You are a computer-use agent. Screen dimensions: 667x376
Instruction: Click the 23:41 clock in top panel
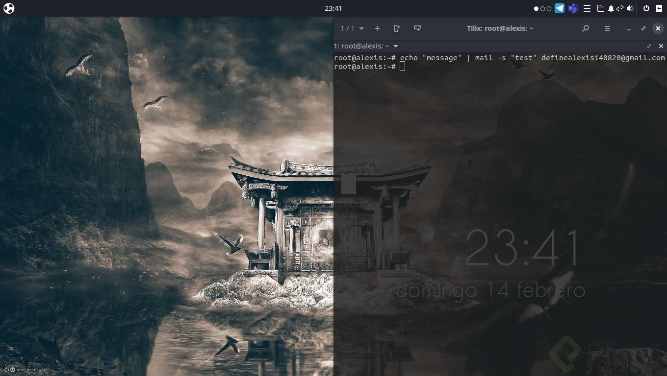pos(333,8)
